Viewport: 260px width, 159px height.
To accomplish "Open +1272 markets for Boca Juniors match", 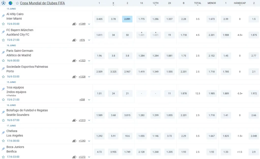I will pyautogui.click(x=82, y=157).
